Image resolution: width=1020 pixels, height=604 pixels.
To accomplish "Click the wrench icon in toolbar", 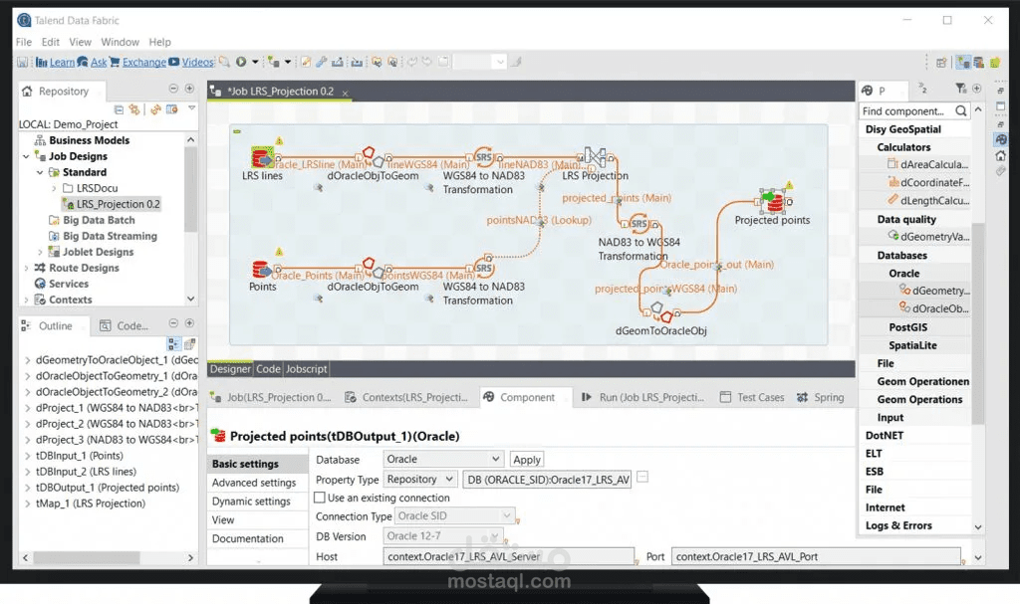I will pyautogui.click(x=322, y=62).
